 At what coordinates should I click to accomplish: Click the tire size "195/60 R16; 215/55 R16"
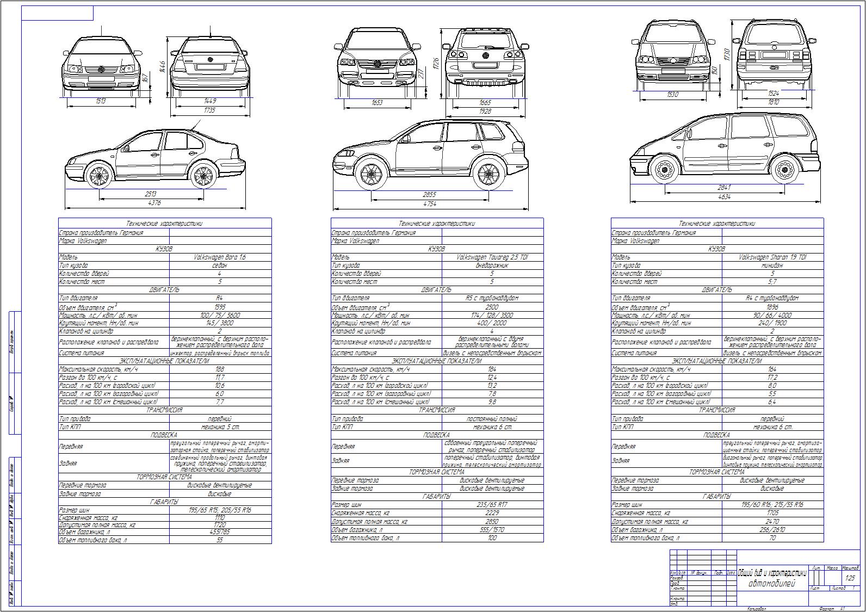click(772, 505)
